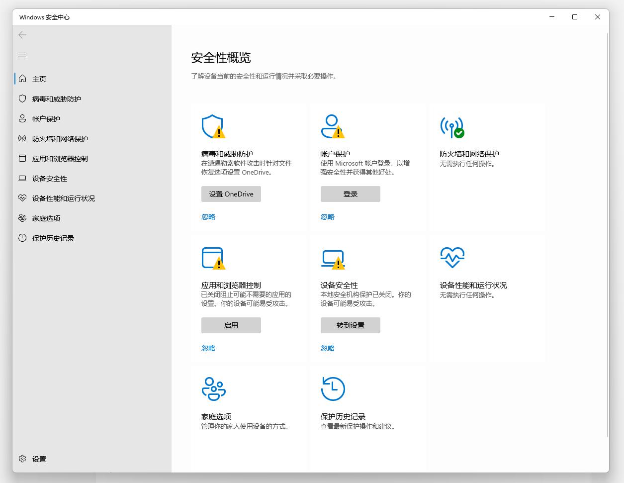Open 保护历史记录 via its clock icon
This screenshot has height=483, width=624.
tap(332, 389)
